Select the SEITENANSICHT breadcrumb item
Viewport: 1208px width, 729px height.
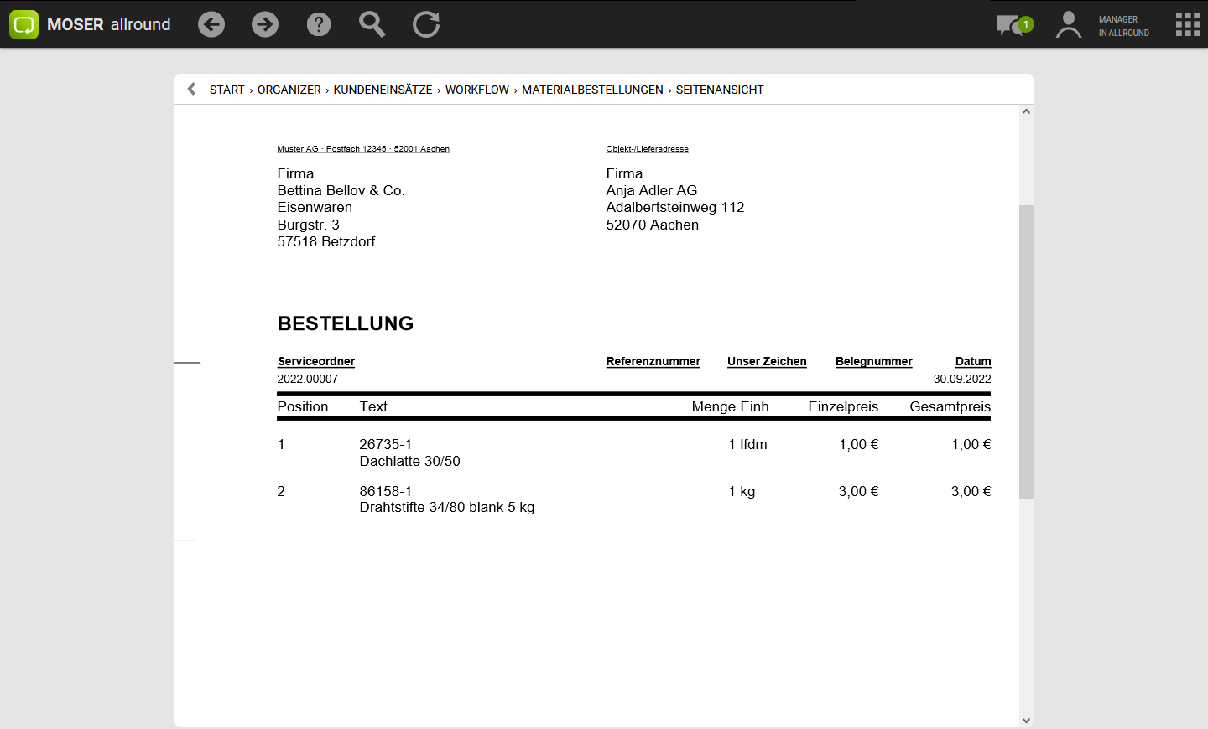click(720, 90)
